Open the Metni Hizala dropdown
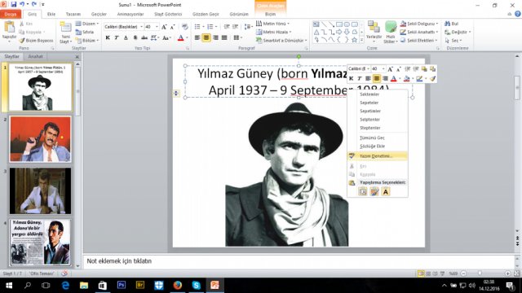The height and width of the screenshot is (293, 522). click(x=274, y=33)
